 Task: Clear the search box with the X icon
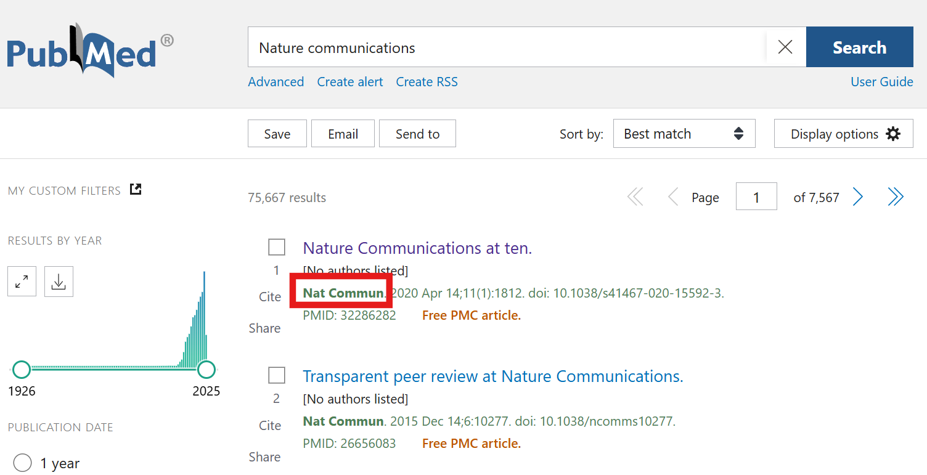pyautogui.click(x=785, y=47)
